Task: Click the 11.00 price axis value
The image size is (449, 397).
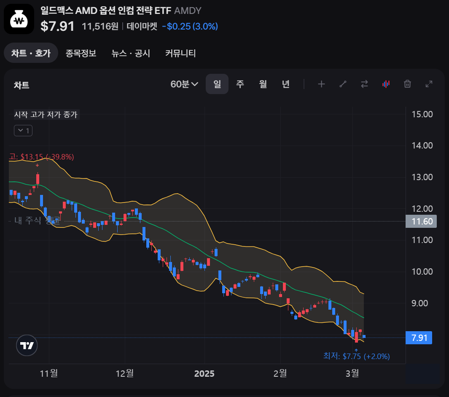Action: point(422,240)
